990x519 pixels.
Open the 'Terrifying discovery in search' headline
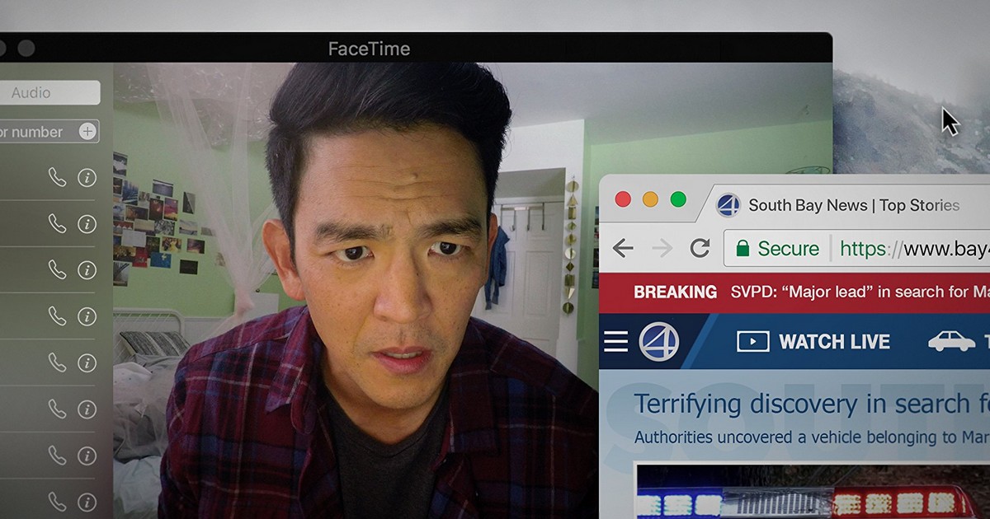[811, 404]
